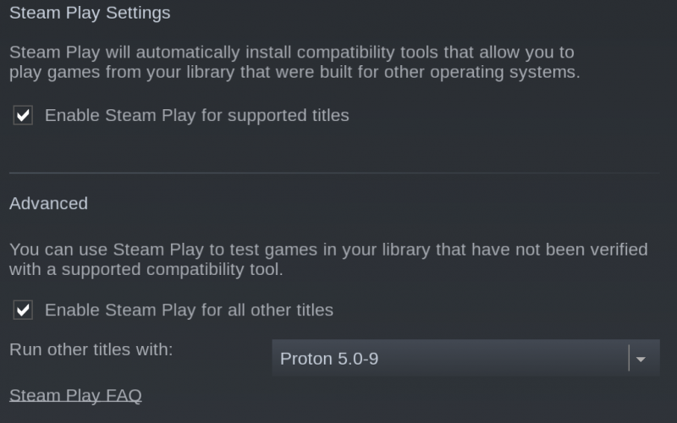Click the checkmark icon beside 'all other titles'
The height and width of the screenshot is (423, 677).
pos(23,310)
